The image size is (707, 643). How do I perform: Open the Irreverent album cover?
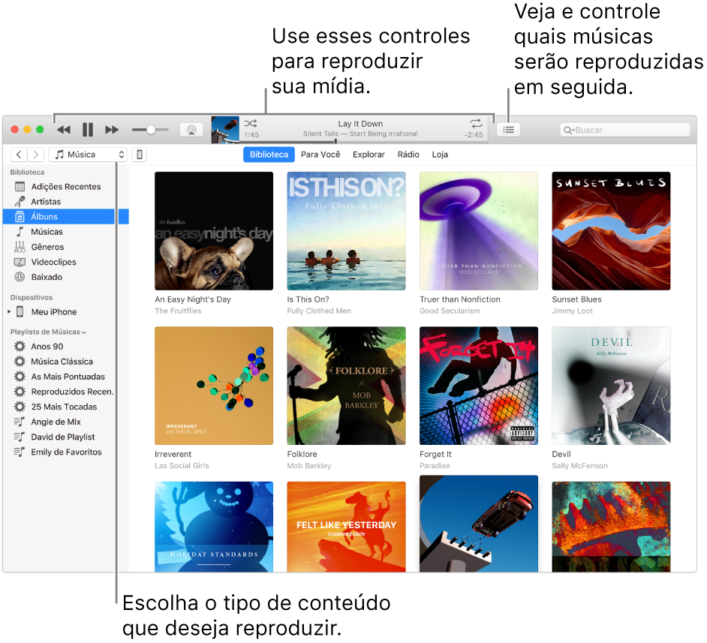coord(214,386)
